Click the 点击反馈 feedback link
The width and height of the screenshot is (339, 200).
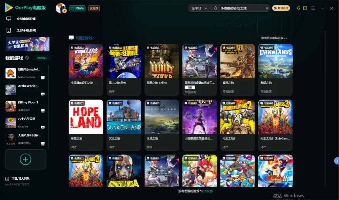207,191
